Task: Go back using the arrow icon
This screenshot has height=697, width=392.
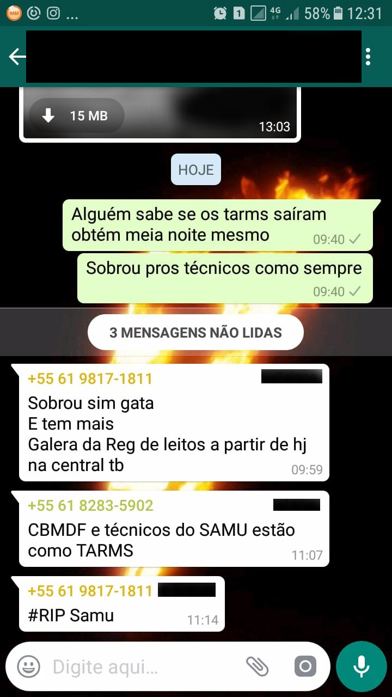Action: point(17,57)
